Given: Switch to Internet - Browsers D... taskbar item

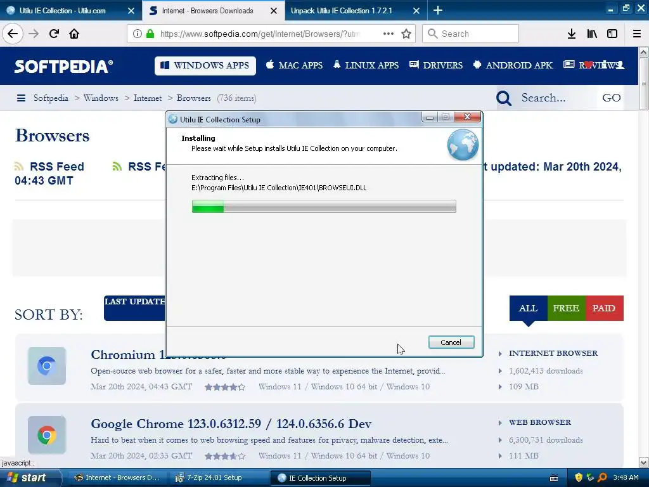Looking at the screenshot, I should click(x=119, y=478).
